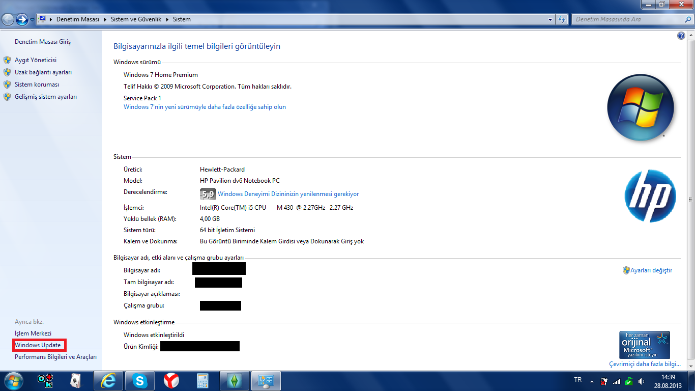Select Denetim Masası in the breadcrumb path
Image resolution: width=695 pixels, height=391 pixels.
click(77, 19)
